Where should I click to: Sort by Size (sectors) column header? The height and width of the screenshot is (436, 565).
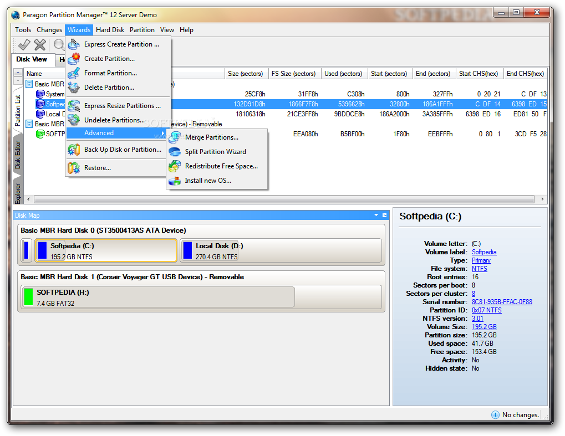click(247, 74)
